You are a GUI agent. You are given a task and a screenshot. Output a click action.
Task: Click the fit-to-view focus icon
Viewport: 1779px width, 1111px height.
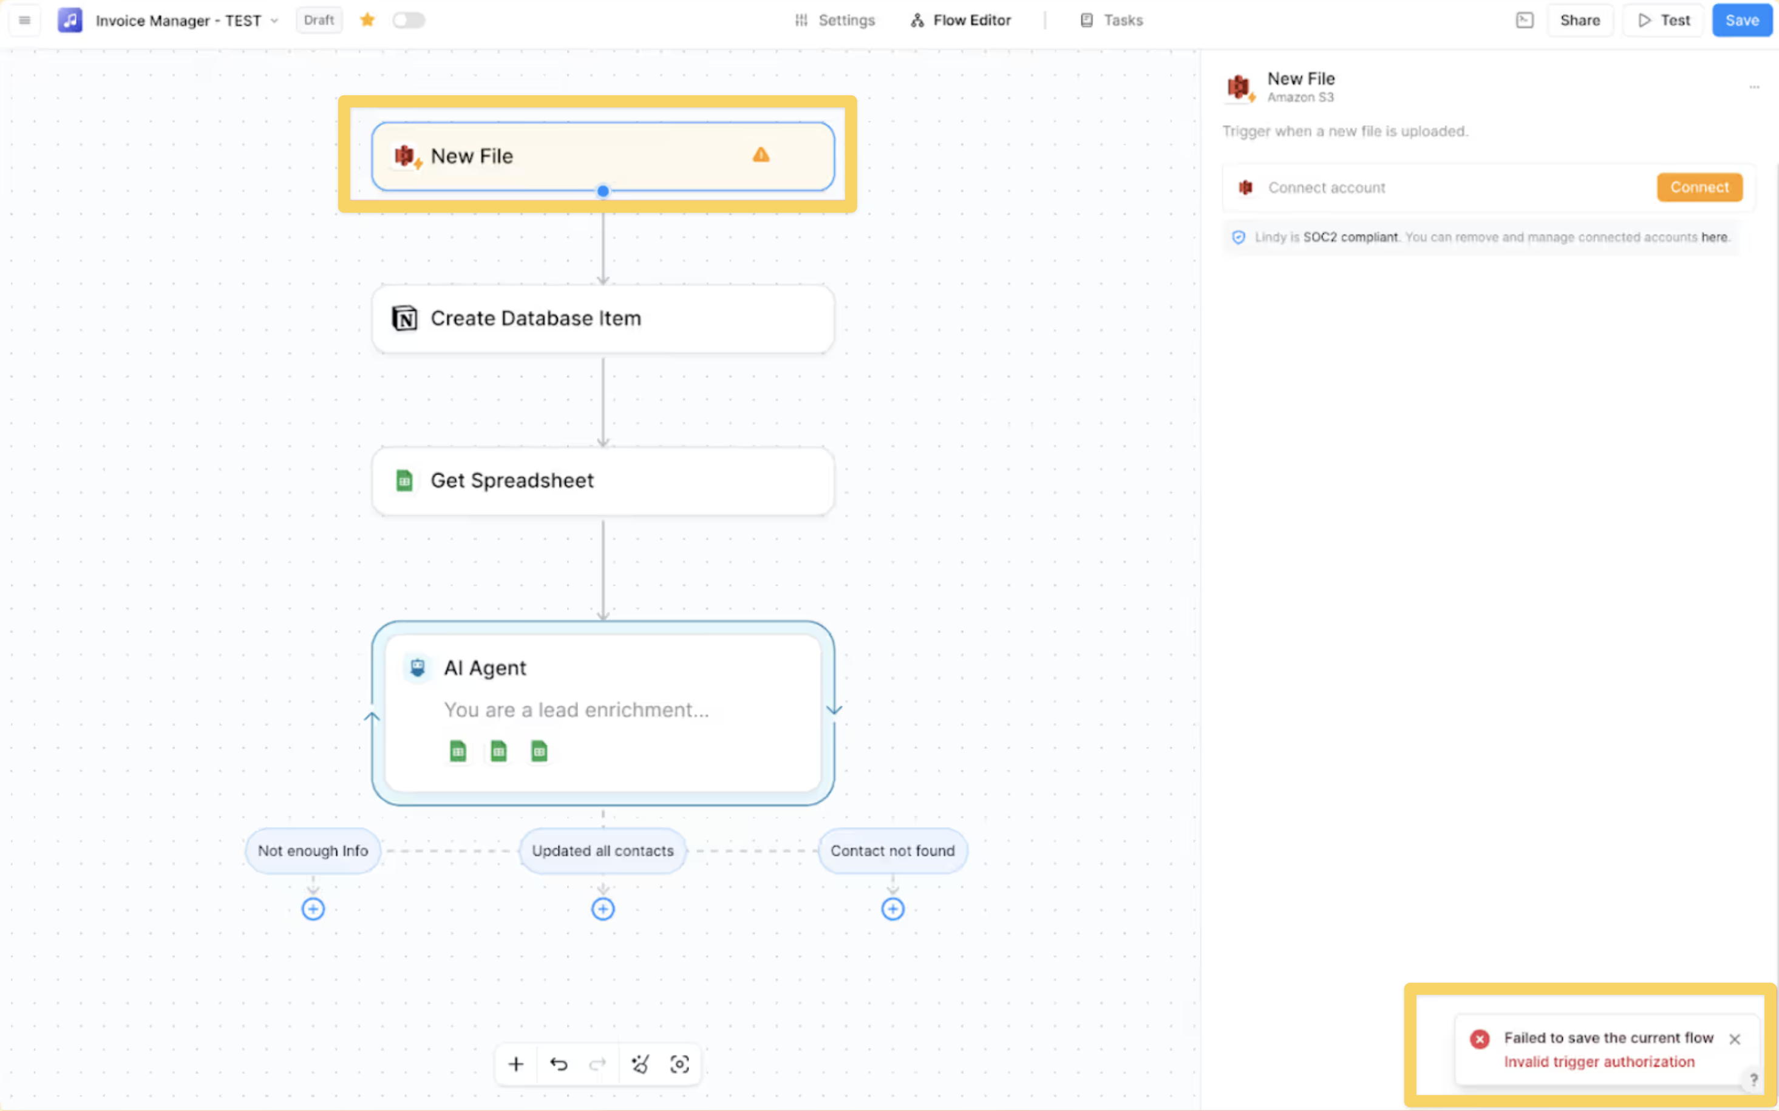[679, 1064]
